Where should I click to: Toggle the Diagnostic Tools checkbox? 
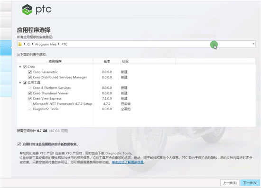click(30, 109)
